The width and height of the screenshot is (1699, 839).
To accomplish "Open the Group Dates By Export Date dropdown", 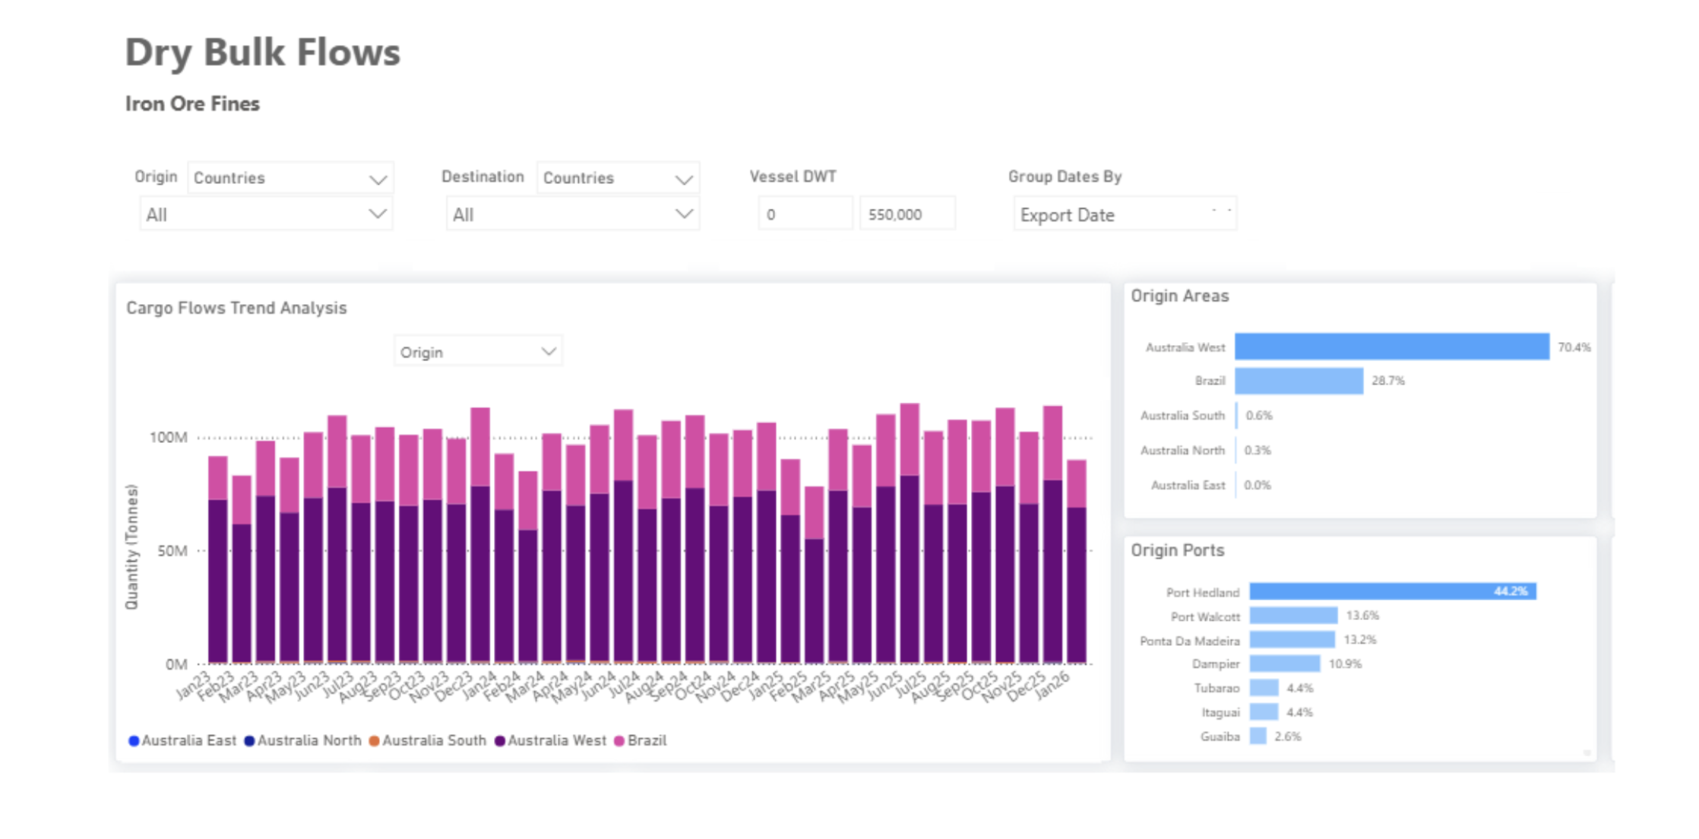I will [x=1124, y=214].
